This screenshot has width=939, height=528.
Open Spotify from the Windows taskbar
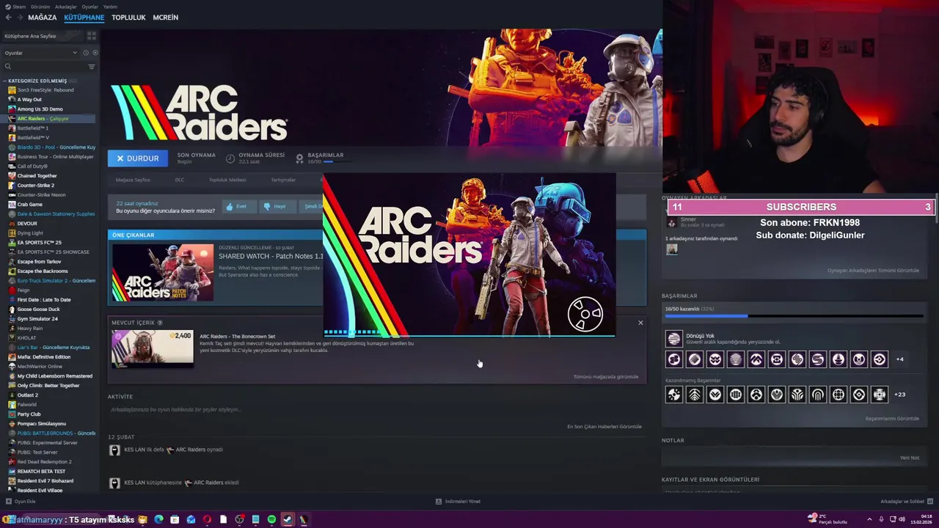click(271, 520)
